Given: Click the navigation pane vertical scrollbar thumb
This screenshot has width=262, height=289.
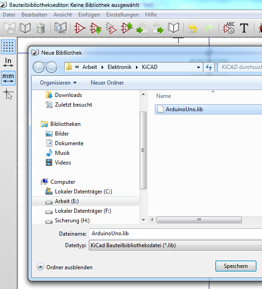Looking at the screenshot, I should pos(143,150).
